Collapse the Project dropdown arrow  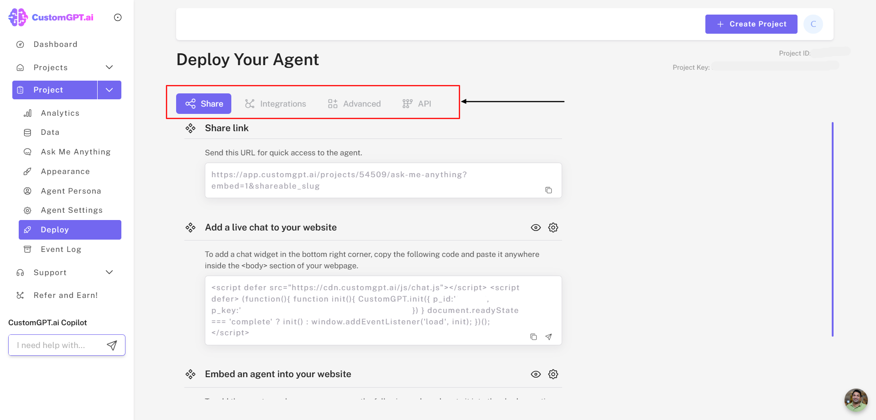109,90
